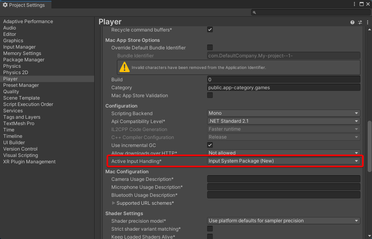Toggle Recycle command buffers checkbox
The width and height of the screenshot is (372, 239).
click(x=210, y=29)
